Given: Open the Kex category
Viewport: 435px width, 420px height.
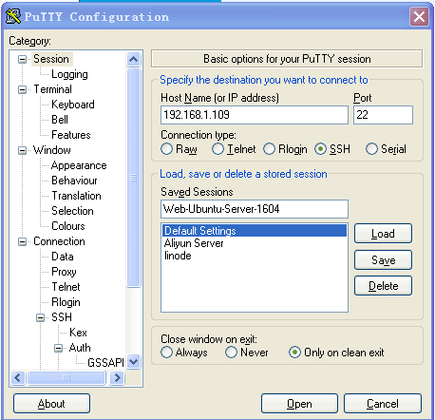Looking at the screenshot, I should click(x=78, y=333).
